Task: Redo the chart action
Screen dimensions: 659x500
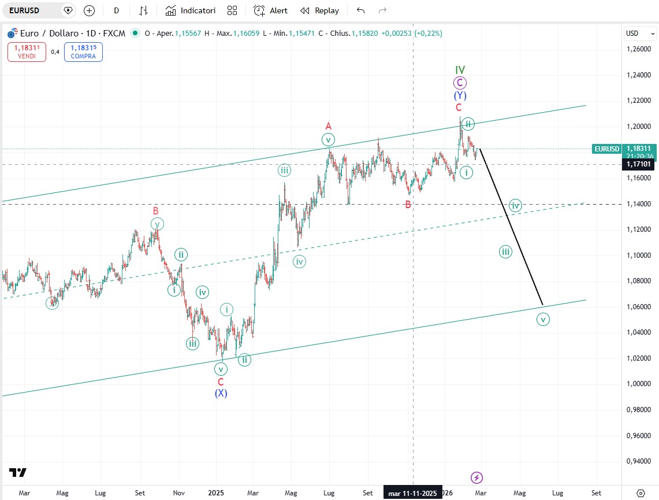Action: 382,10
